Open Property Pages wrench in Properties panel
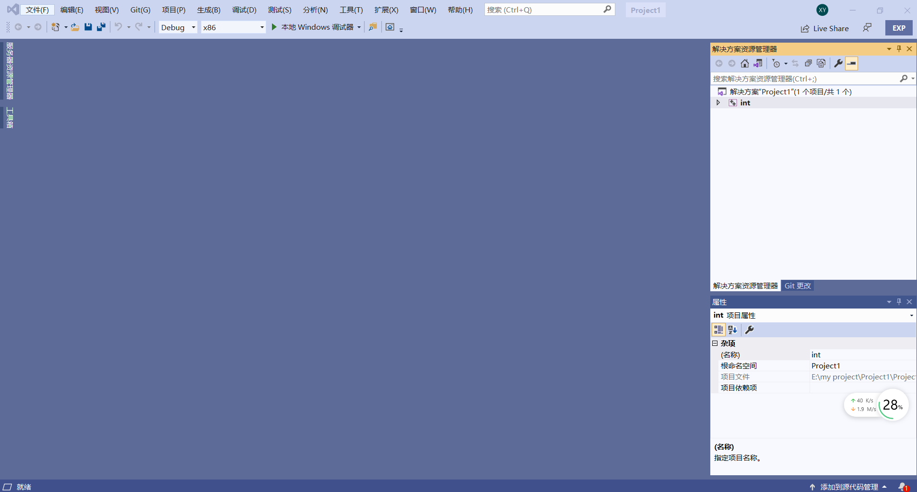The height and width of the screenshot is (492, 917). 749,330
